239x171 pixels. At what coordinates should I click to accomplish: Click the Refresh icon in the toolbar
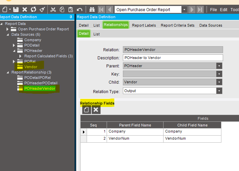click(x=33, y=9)
